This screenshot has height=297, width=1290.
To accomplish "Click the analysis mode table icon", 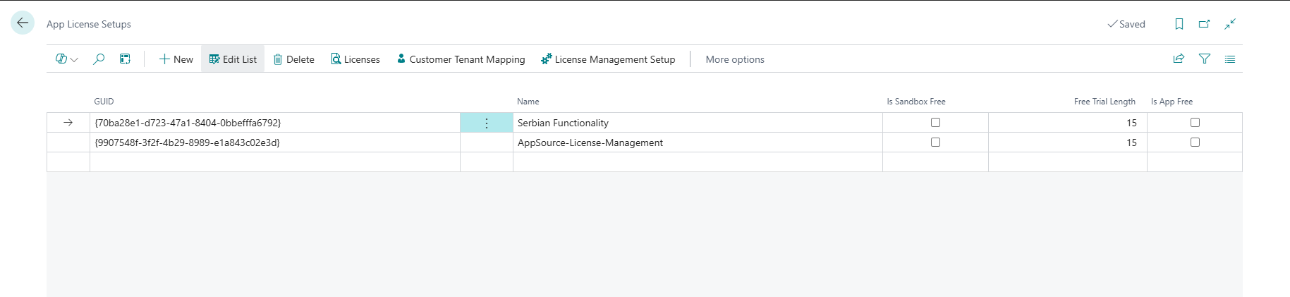I will (125, 59).
